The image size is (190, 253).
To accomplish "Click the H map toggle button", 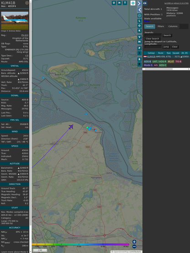I will 119,3.
